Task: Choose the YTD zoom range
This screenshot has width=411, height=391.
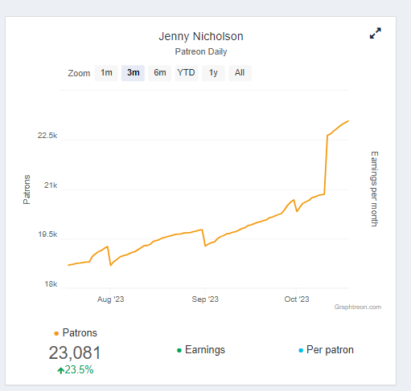Action: coord(187,73)
